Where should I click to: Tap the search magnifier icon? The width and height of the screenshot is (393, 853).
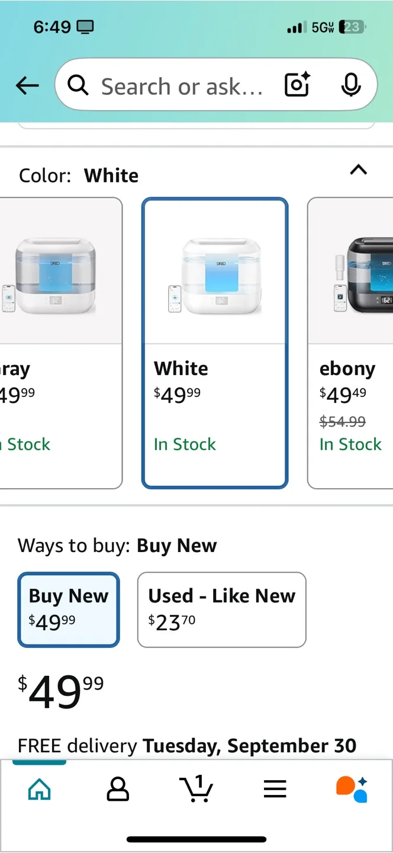click(78, 86)
